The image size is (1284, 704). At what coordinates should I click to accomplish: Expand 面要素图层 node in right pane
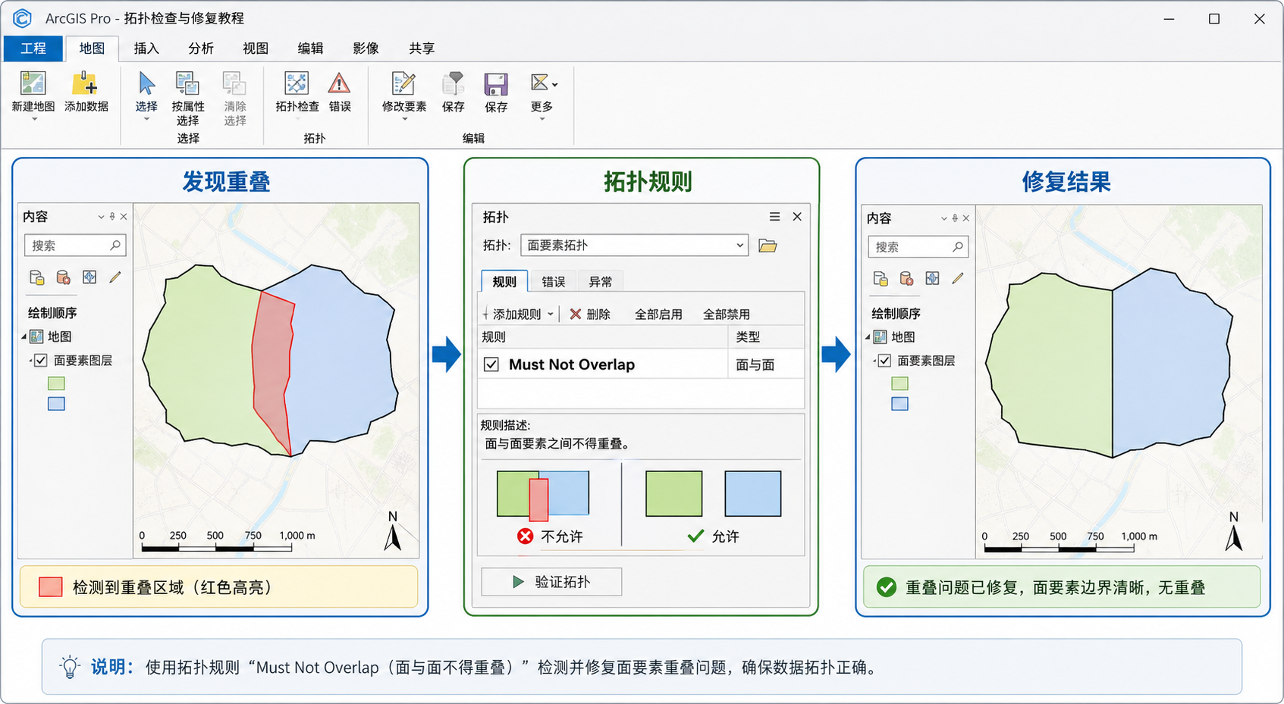pyautogui.click(x=874, y=361)
